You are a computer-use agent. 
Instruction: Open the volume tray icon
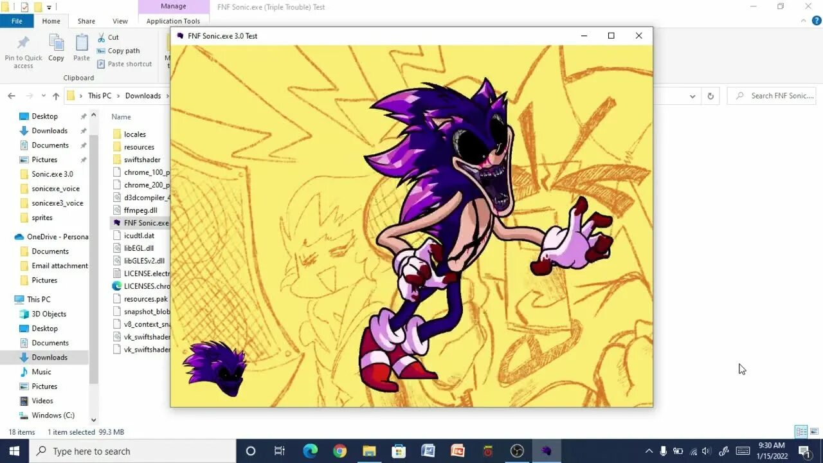(x=707, y=451)
